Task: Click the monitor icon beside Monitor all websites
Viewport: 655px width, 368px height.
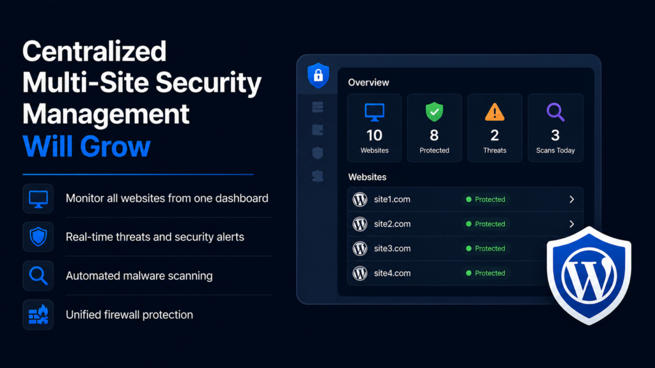Action: click(38, 199)
